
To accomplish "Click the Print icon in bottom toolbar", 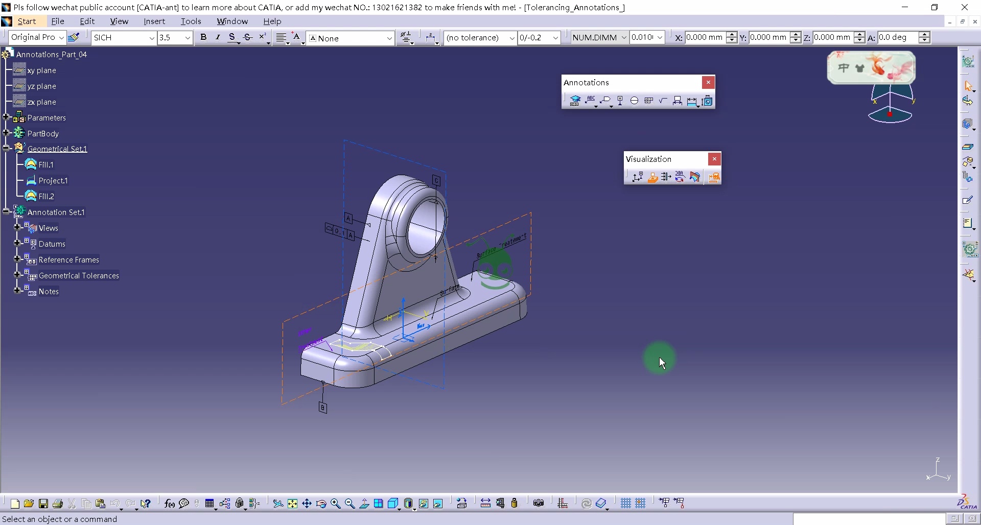I will (x=58, y=504).
